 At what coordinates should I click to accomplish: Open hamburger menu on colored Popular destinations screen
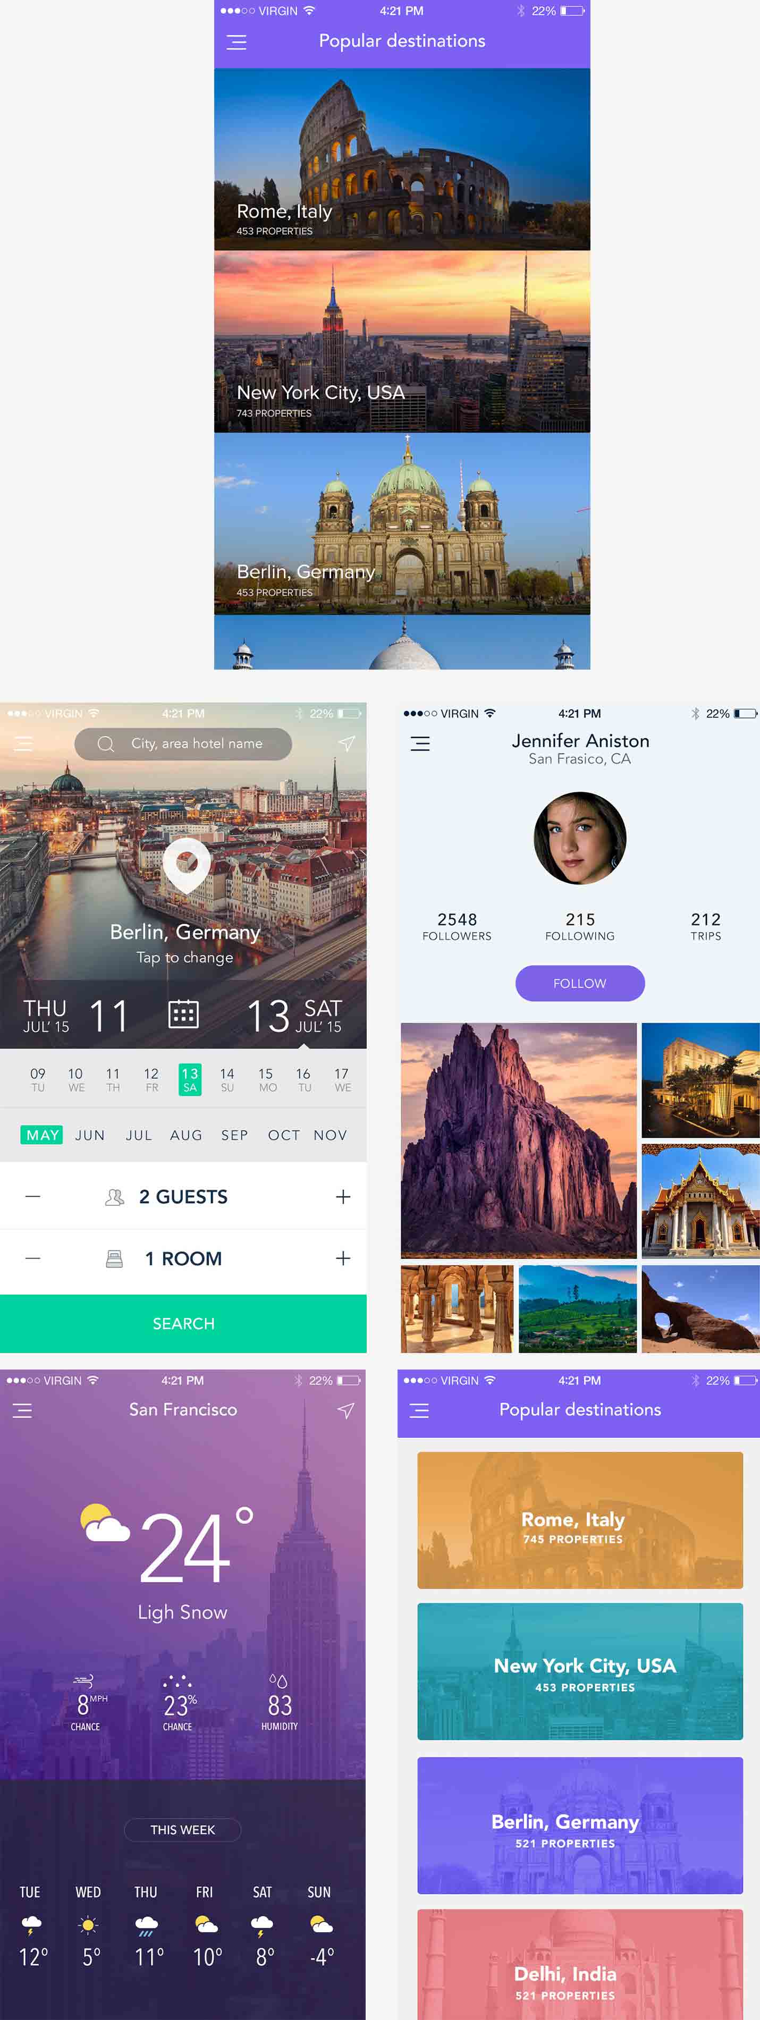(x=420, y=1410)
